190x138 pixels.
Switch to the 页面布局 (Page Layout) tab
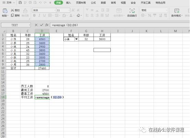pos(81,2)
